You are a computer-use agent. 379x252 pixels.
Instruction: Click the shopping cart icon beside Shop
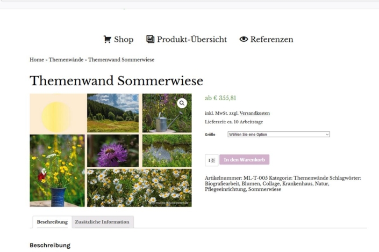[x=108, y=39]
